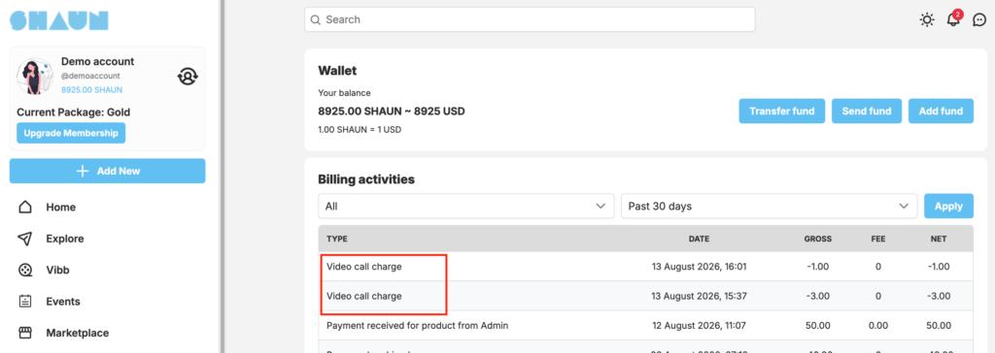995x353 pixels.
Task: Click the Home icon in the sidebar
Action: coord(24,208)
